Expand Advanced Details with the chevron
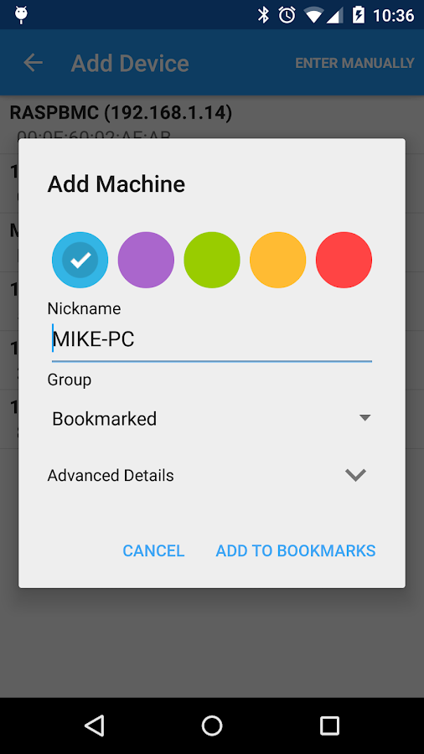 (x=356, y=475)
